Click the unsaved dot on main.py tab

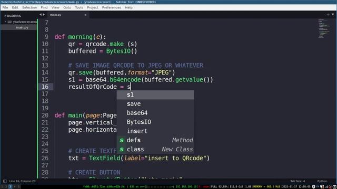pos(85,15)
